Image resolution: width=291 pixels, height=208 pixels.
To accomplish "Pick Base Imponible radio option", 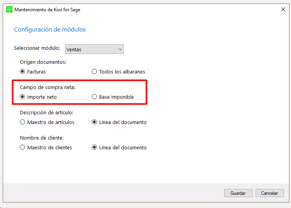I will [x=94, y=97].
